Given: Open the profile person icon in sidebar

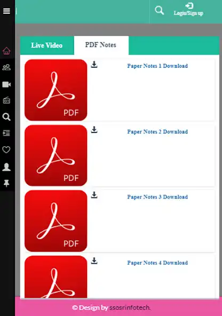Looking at the screenshot, I should click(6, 167).
